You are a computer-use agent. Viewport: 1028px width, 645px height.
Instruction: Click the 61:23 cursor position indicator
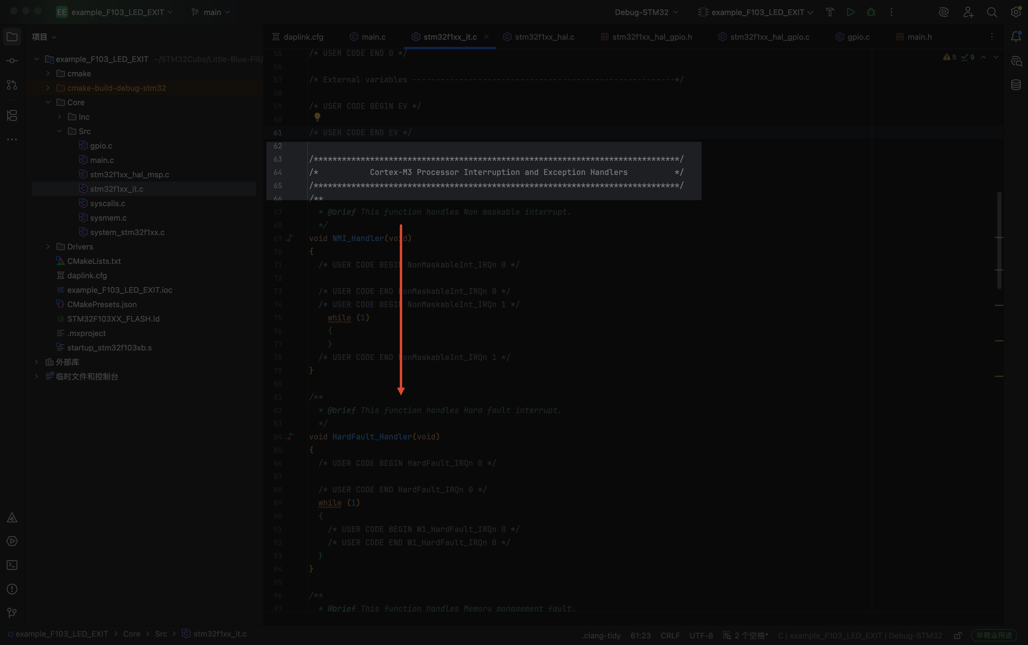click(x=641, y=635)
